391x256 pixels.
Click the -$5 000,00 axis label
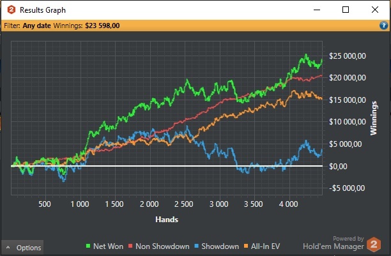point(347,188)
